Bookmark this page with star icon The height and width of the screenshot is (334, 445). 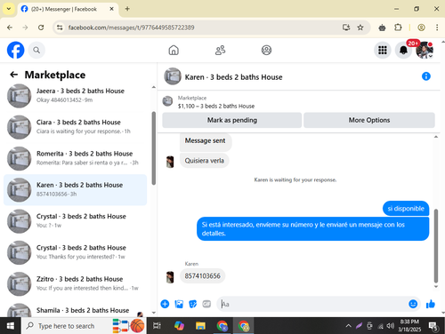(360, 28)
